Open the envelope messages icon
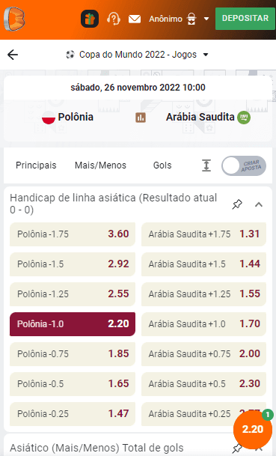 [135, 19]
